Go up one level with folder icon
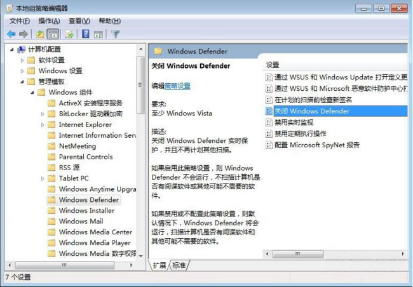The width and height of the screenshot is (413, 287). (40, 34)
